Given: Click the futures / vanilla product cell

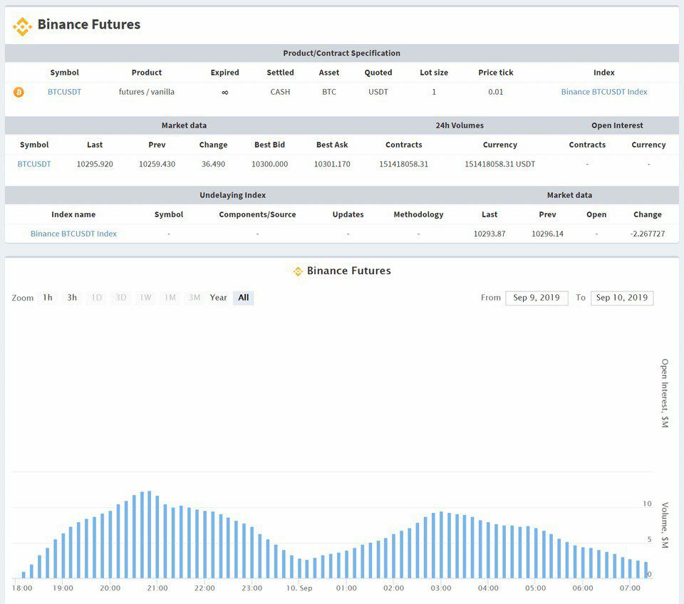Looking at the screenshot, I should pos(147,92).
